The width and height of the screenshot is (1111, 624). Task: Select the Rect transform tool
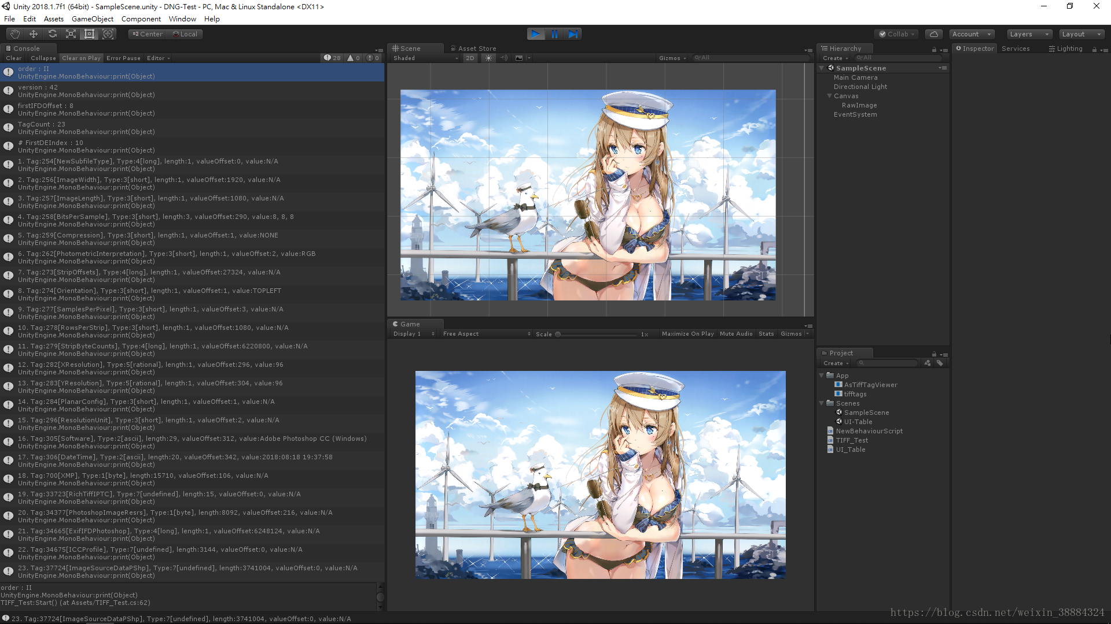pos(89,34)
